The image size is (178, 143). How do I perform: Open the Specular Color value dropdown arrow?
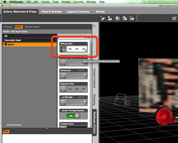[x=86, y=91]
